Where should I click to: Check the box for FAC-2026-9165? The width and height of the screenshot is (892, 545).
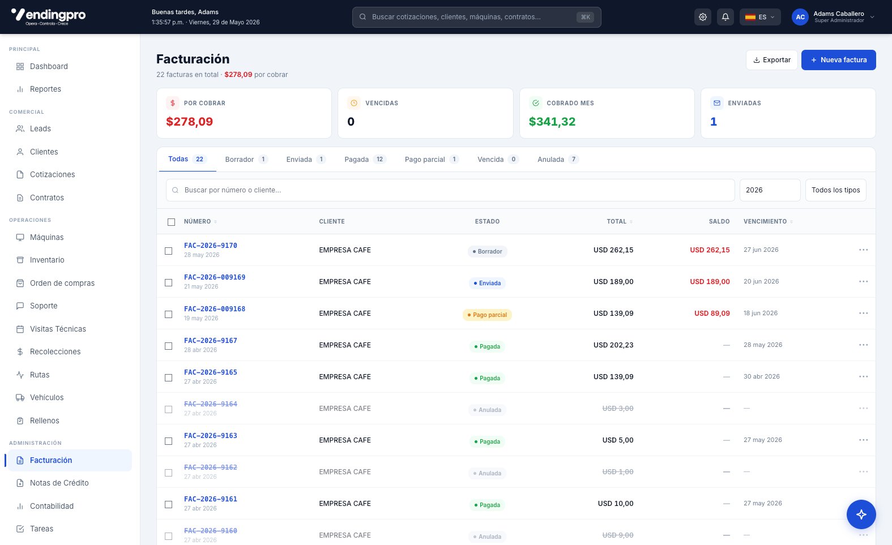pos(168,377)
